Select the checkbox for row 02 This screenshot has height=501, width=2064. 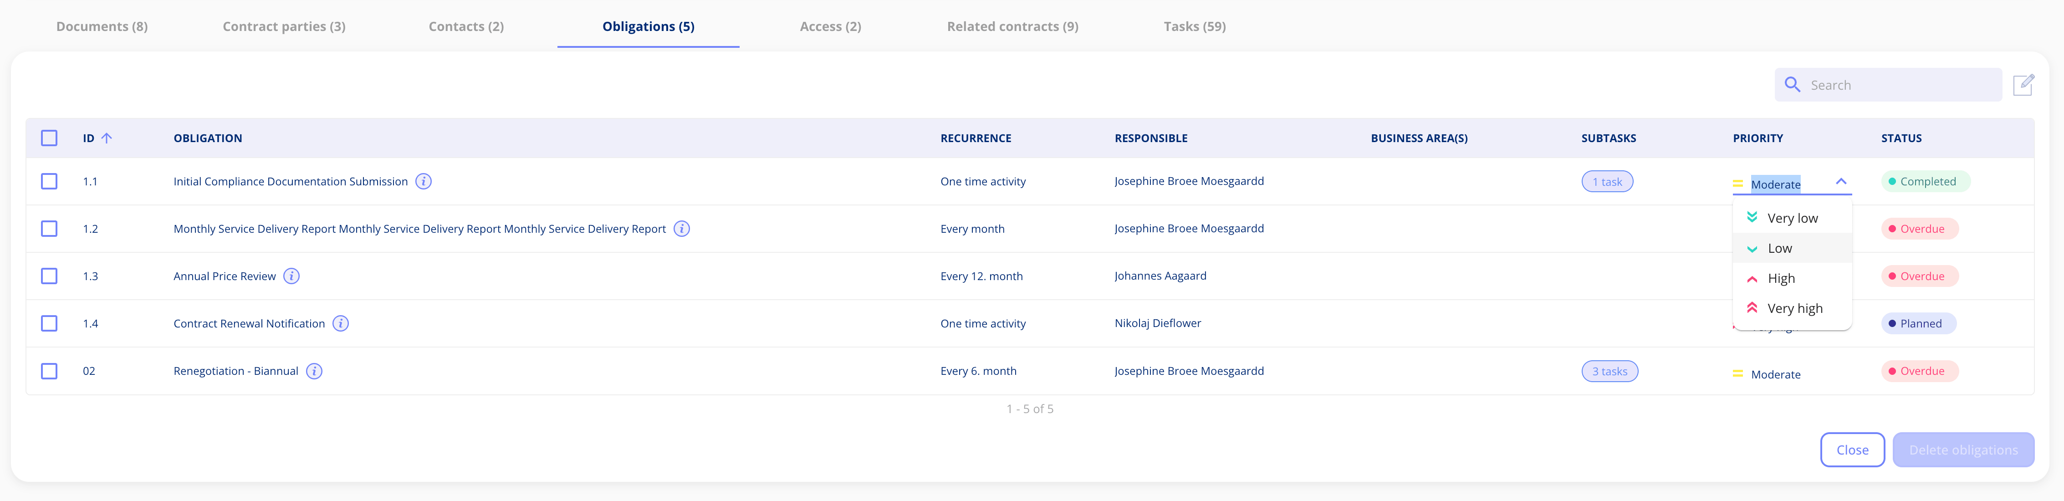[50, 371]
